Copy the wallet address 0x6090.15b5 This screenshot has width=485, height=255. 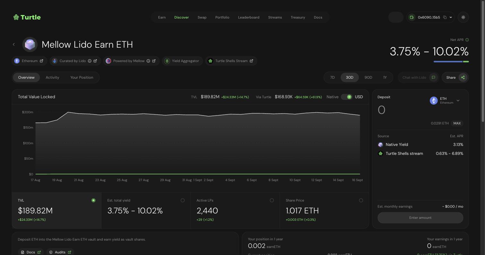pos(445,17)
